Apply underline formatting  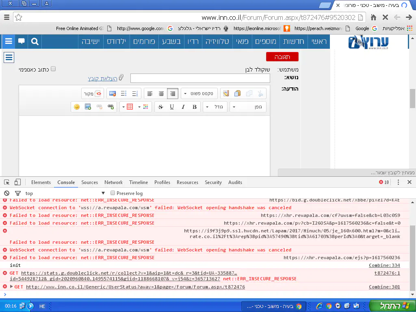point(172,107)
